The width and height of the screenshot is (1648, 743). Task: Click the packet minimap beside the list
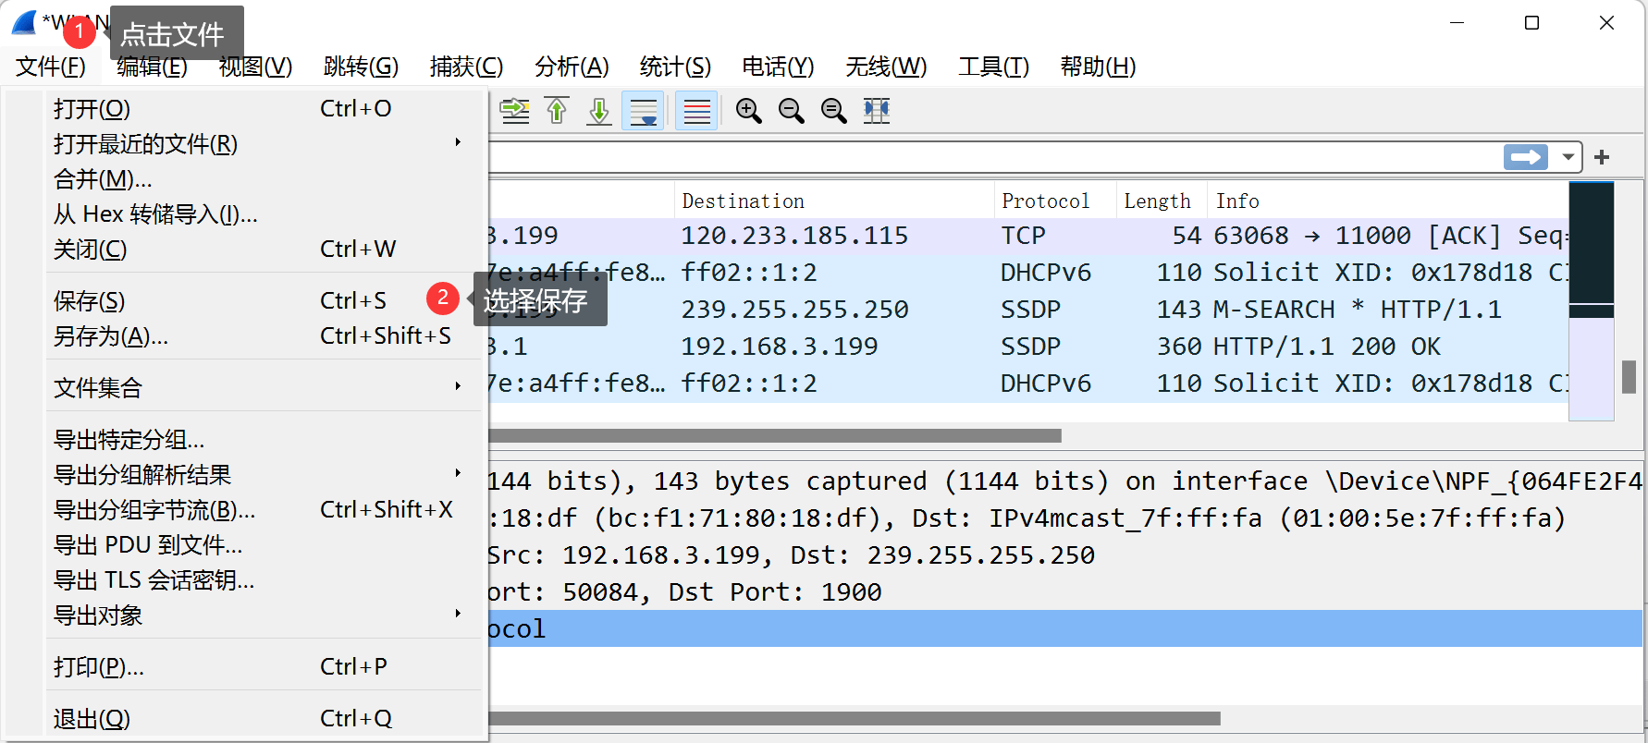1592,301
